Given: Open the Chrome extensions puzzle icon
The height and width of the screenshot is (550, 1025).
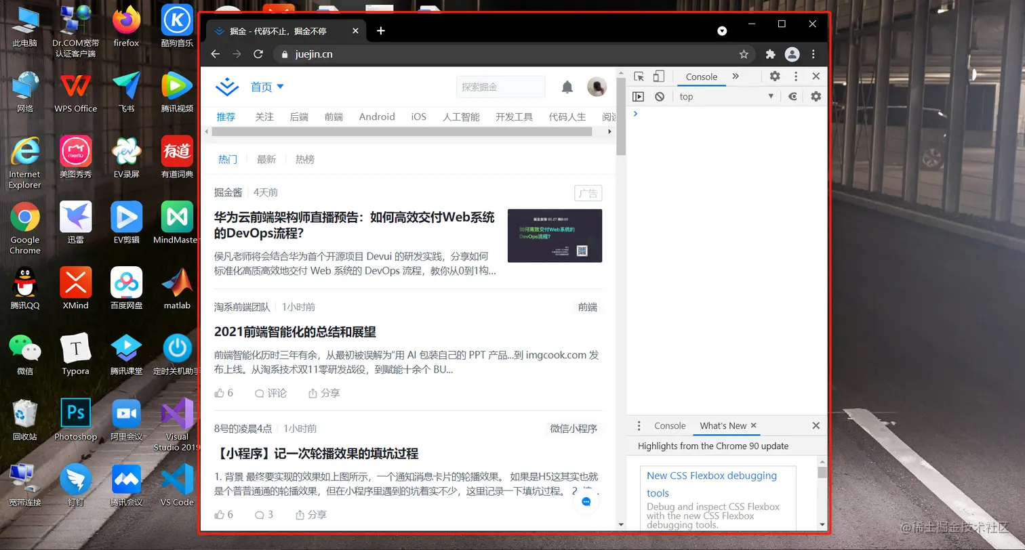Looking at the screenshot, I should pyautogui.click(x=770, y=54).
